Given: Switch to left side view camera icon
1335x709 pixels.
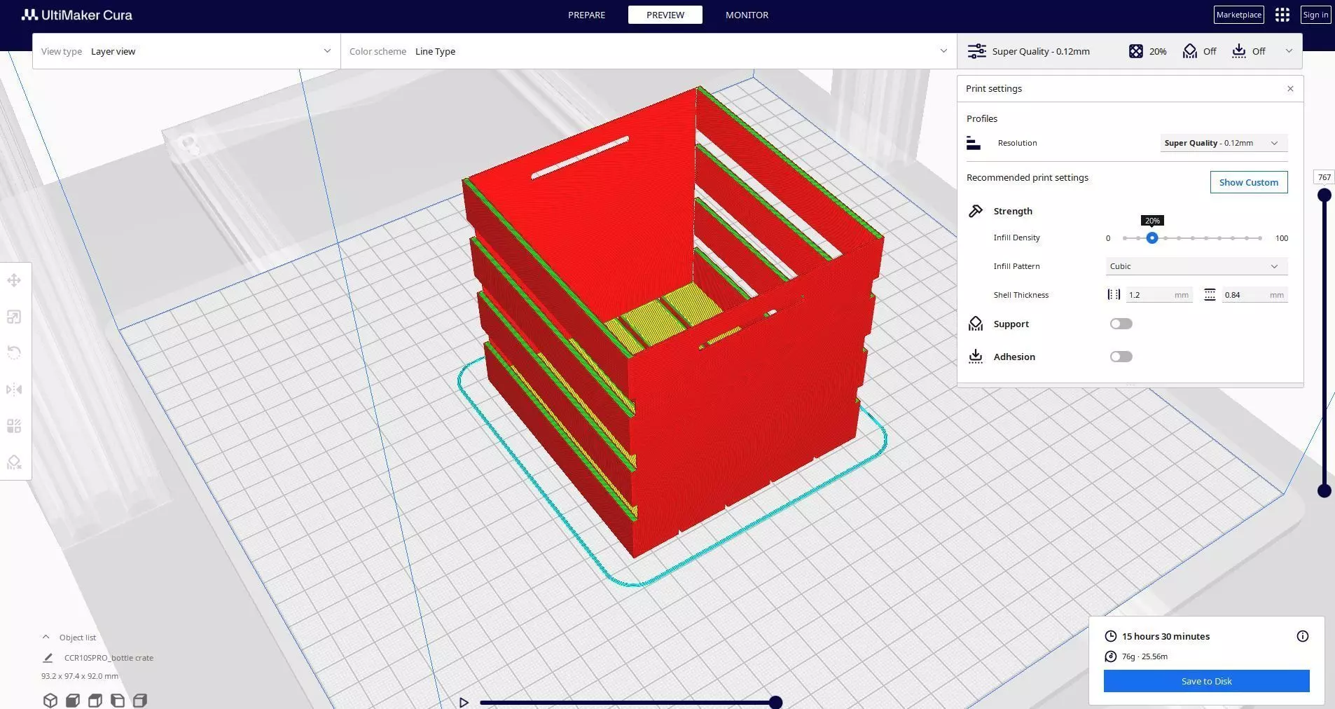Looking at the screenshot, I should 118,700.
